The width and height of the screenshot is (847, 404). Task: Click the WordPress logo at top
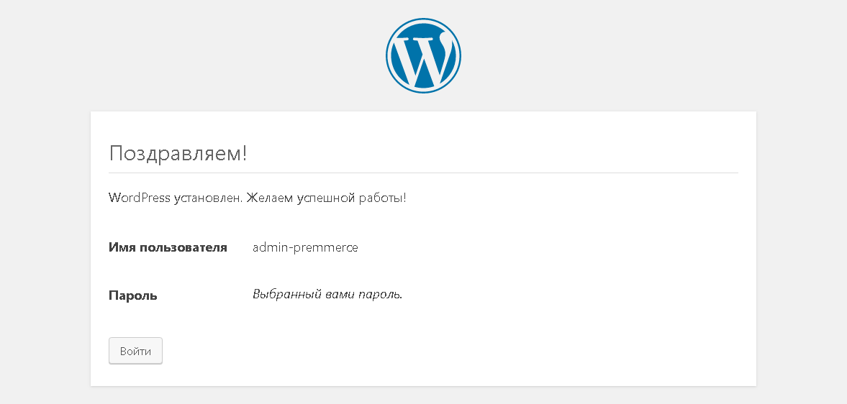pyautogui.click(x=423, y=55)
